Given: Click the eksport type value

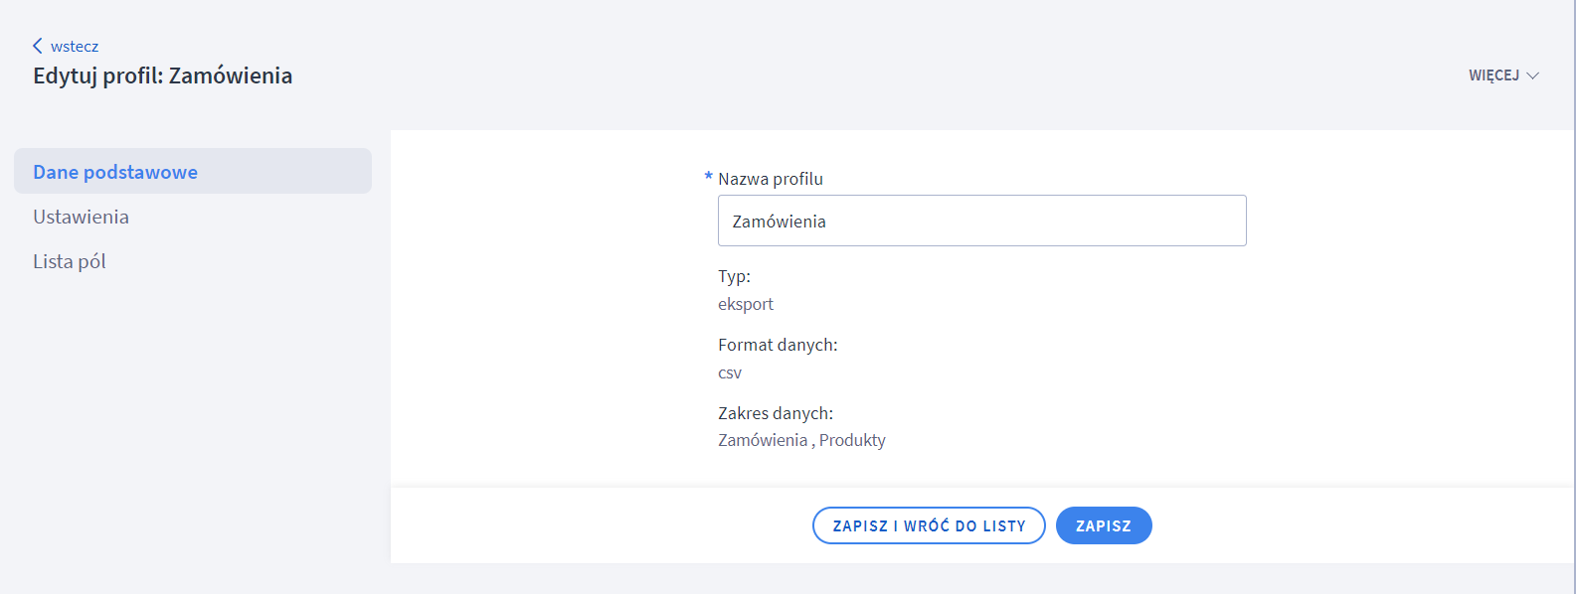Looking at the screenshot, I should tap(746, 304).
